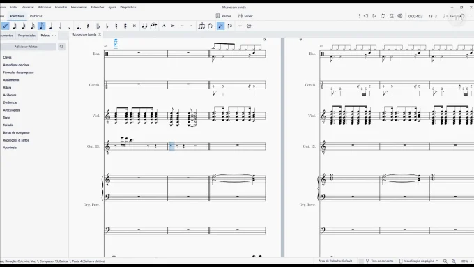Add more toolbar items with plus
The height and width of the screenshot is (267, 474).
pos(240,26)
